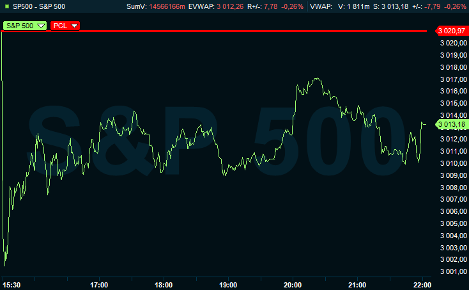The height and width of the screenshot is (290, 469).
Task: Open the S&P 500 series dropdown
Action: (25, 26)
